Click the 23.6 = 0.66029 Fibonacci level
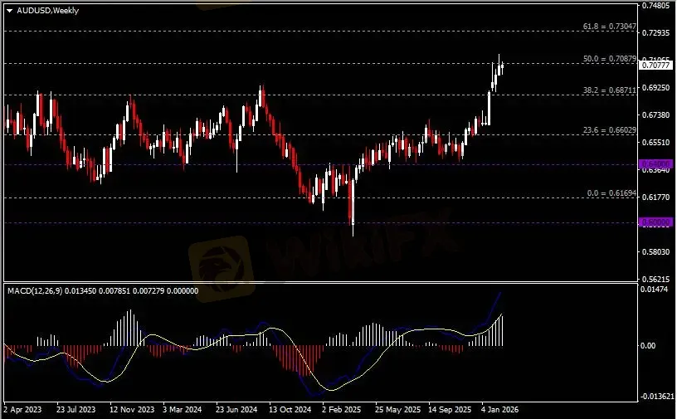Viewport: 677px width, 419px height. click(610, 130)
